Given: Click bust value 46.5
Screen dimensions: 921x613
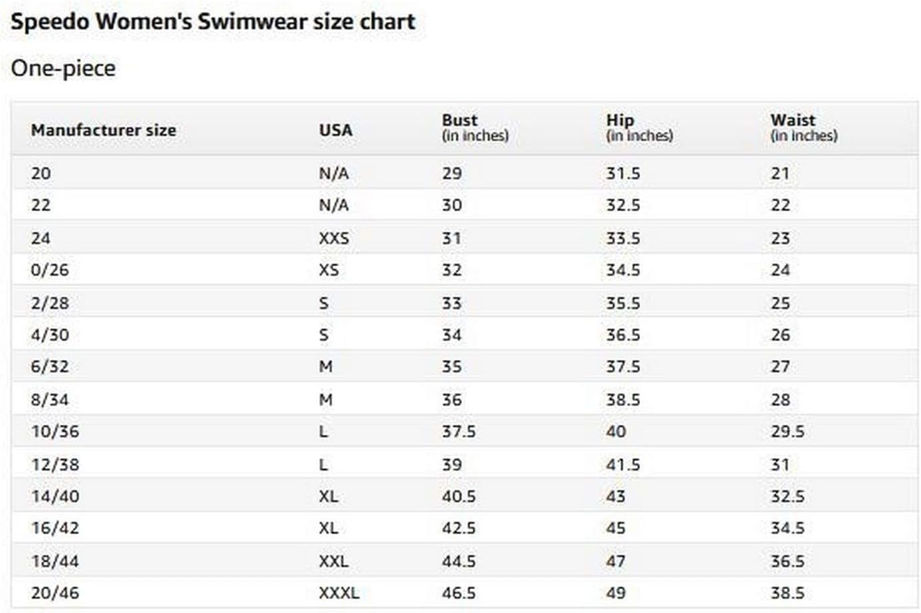Looking at the screenshot, I should point(459,592).
